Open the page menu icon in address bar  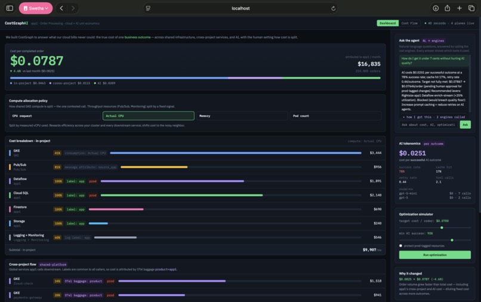point(148,8)
